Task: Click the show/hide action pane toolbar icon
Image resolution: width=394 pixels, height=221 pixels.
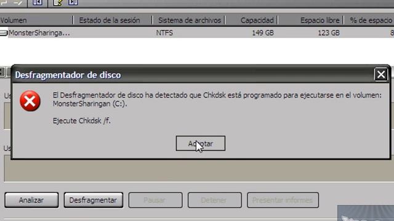Action: click(73, 2)
